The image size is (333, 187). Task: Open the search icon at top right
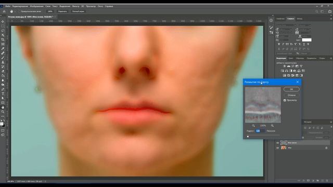pyautogui.click(x=317, y=11)
